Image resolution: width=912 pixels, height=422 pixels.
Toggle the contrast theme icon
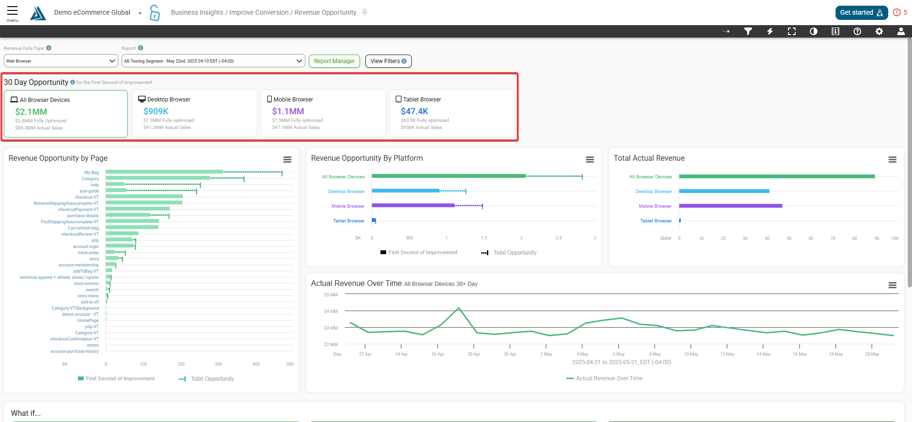[x=814, y=31]
